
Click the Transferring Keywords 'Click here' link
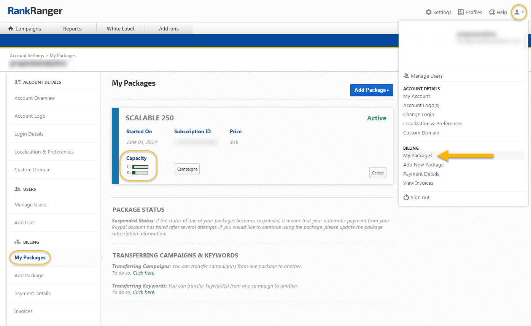tap(144, 292)
